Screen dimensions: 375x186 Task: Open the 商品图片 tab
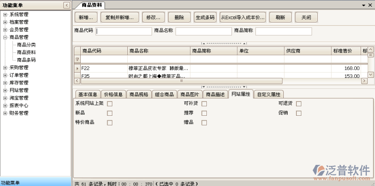[190, 94]
